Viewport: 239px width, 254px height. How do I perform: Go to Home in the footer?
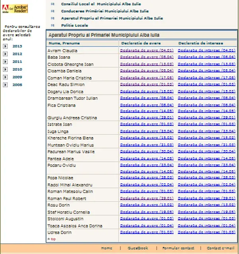107,248
